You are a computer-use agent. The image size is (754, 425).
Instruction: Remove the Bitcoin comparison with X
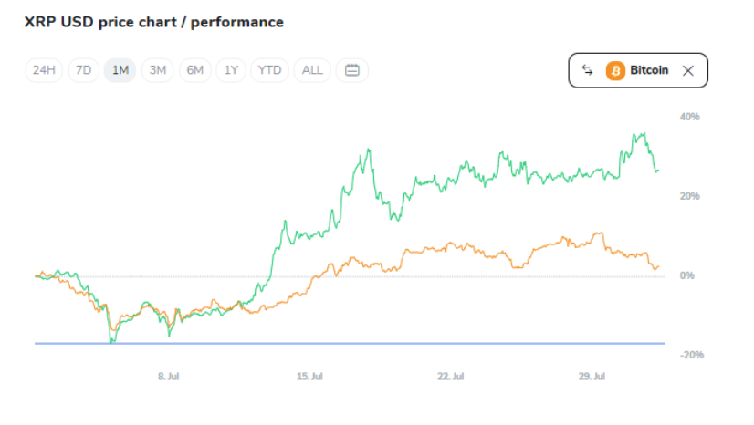(x=688, y=70)
